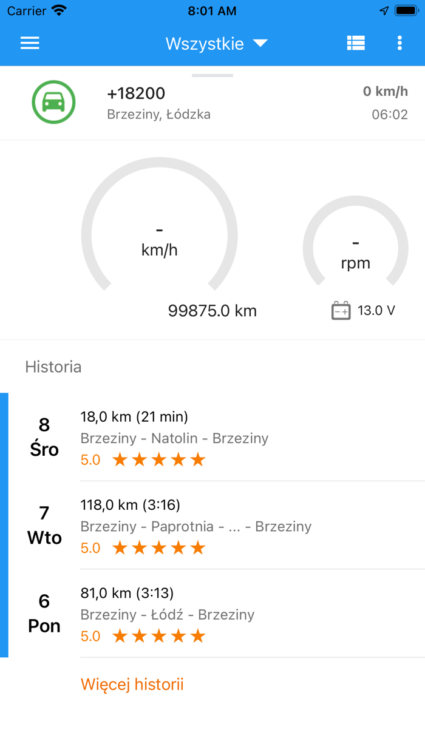Screen dimensions: 425x755
Task: Toggle the fifth star of Tuesday's trip rating
Action: 197,547
